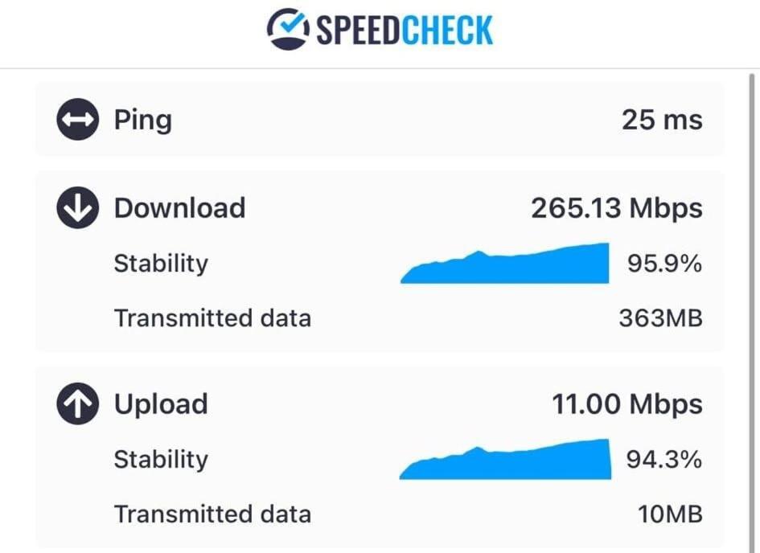The image size is (760, 553).
Task: Click the 11.00 Mbps upload speed
Action: point(627,403)
